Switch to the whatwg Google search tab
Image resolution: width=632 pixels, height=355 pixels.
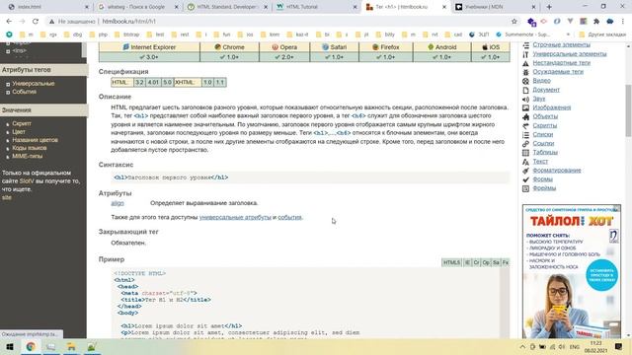tap(138, 7)
